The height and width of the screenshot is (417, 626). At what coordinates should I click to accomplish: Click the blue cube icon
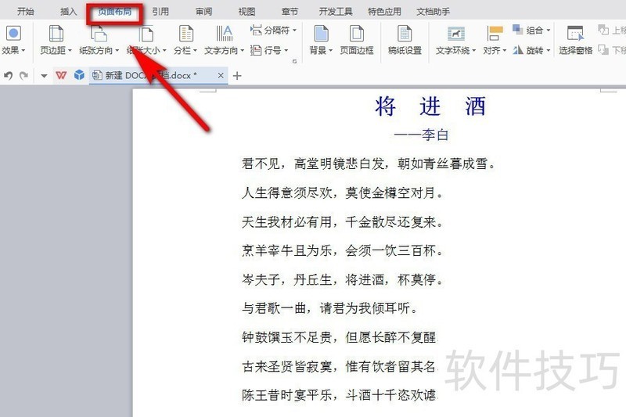[x=79, y=75]
